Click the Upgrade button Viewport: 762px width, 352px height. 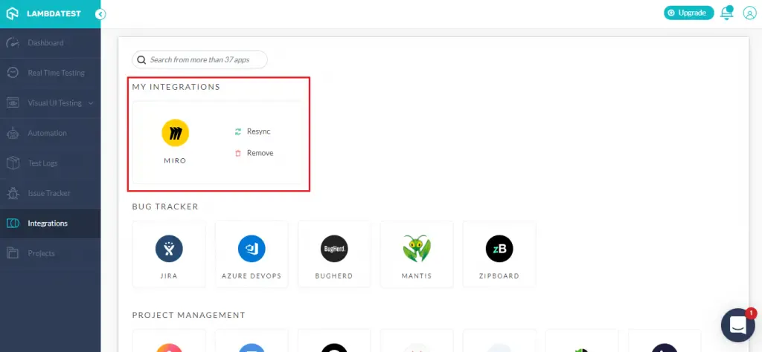coord(688,13)
